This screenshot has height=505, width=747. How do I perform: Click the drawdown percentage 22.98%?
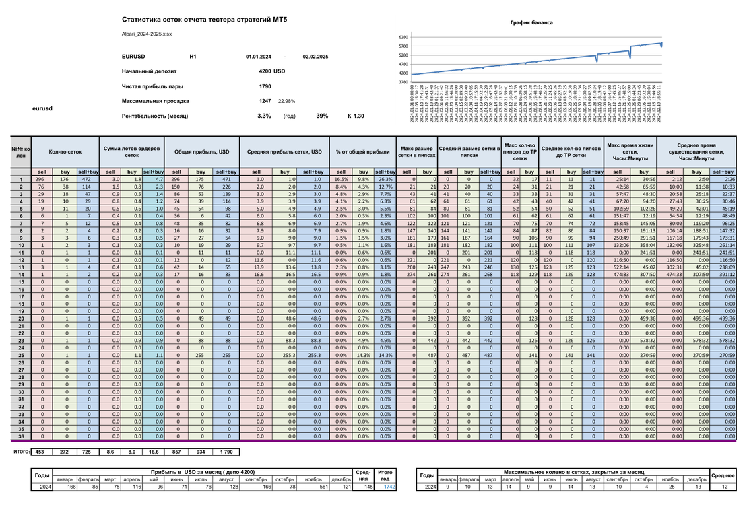point(287,101)
